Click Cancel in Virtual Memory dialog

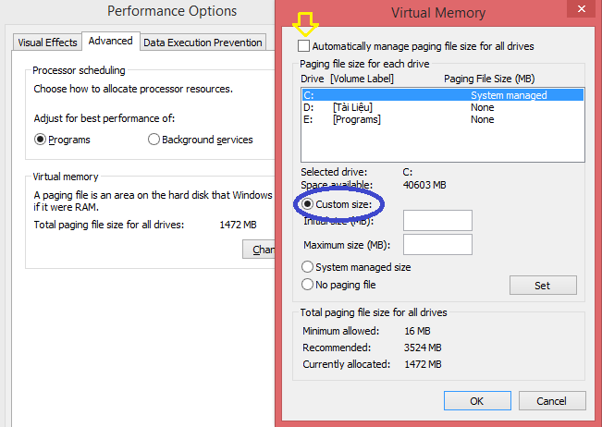(551, 400)
